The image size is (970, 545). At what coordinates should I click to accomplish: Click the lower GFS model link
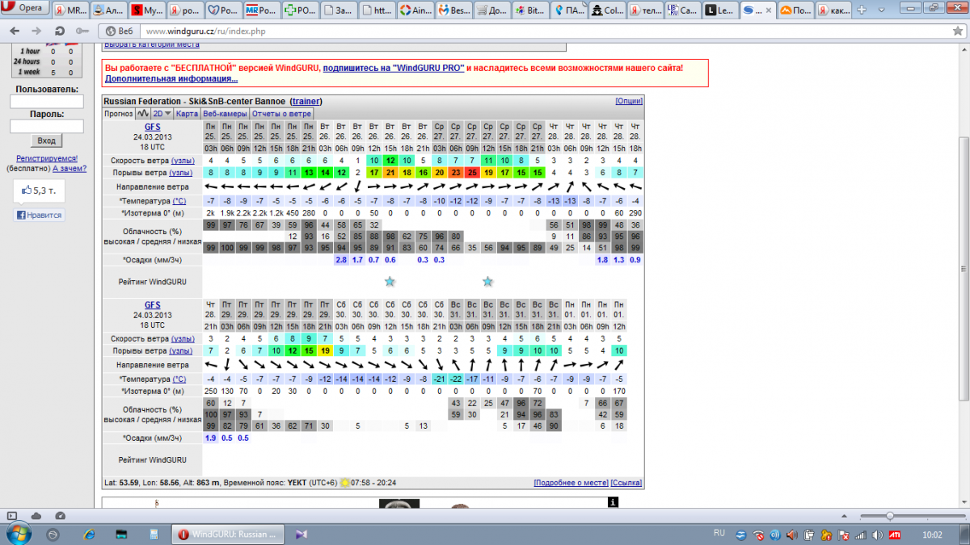(153, 305)
